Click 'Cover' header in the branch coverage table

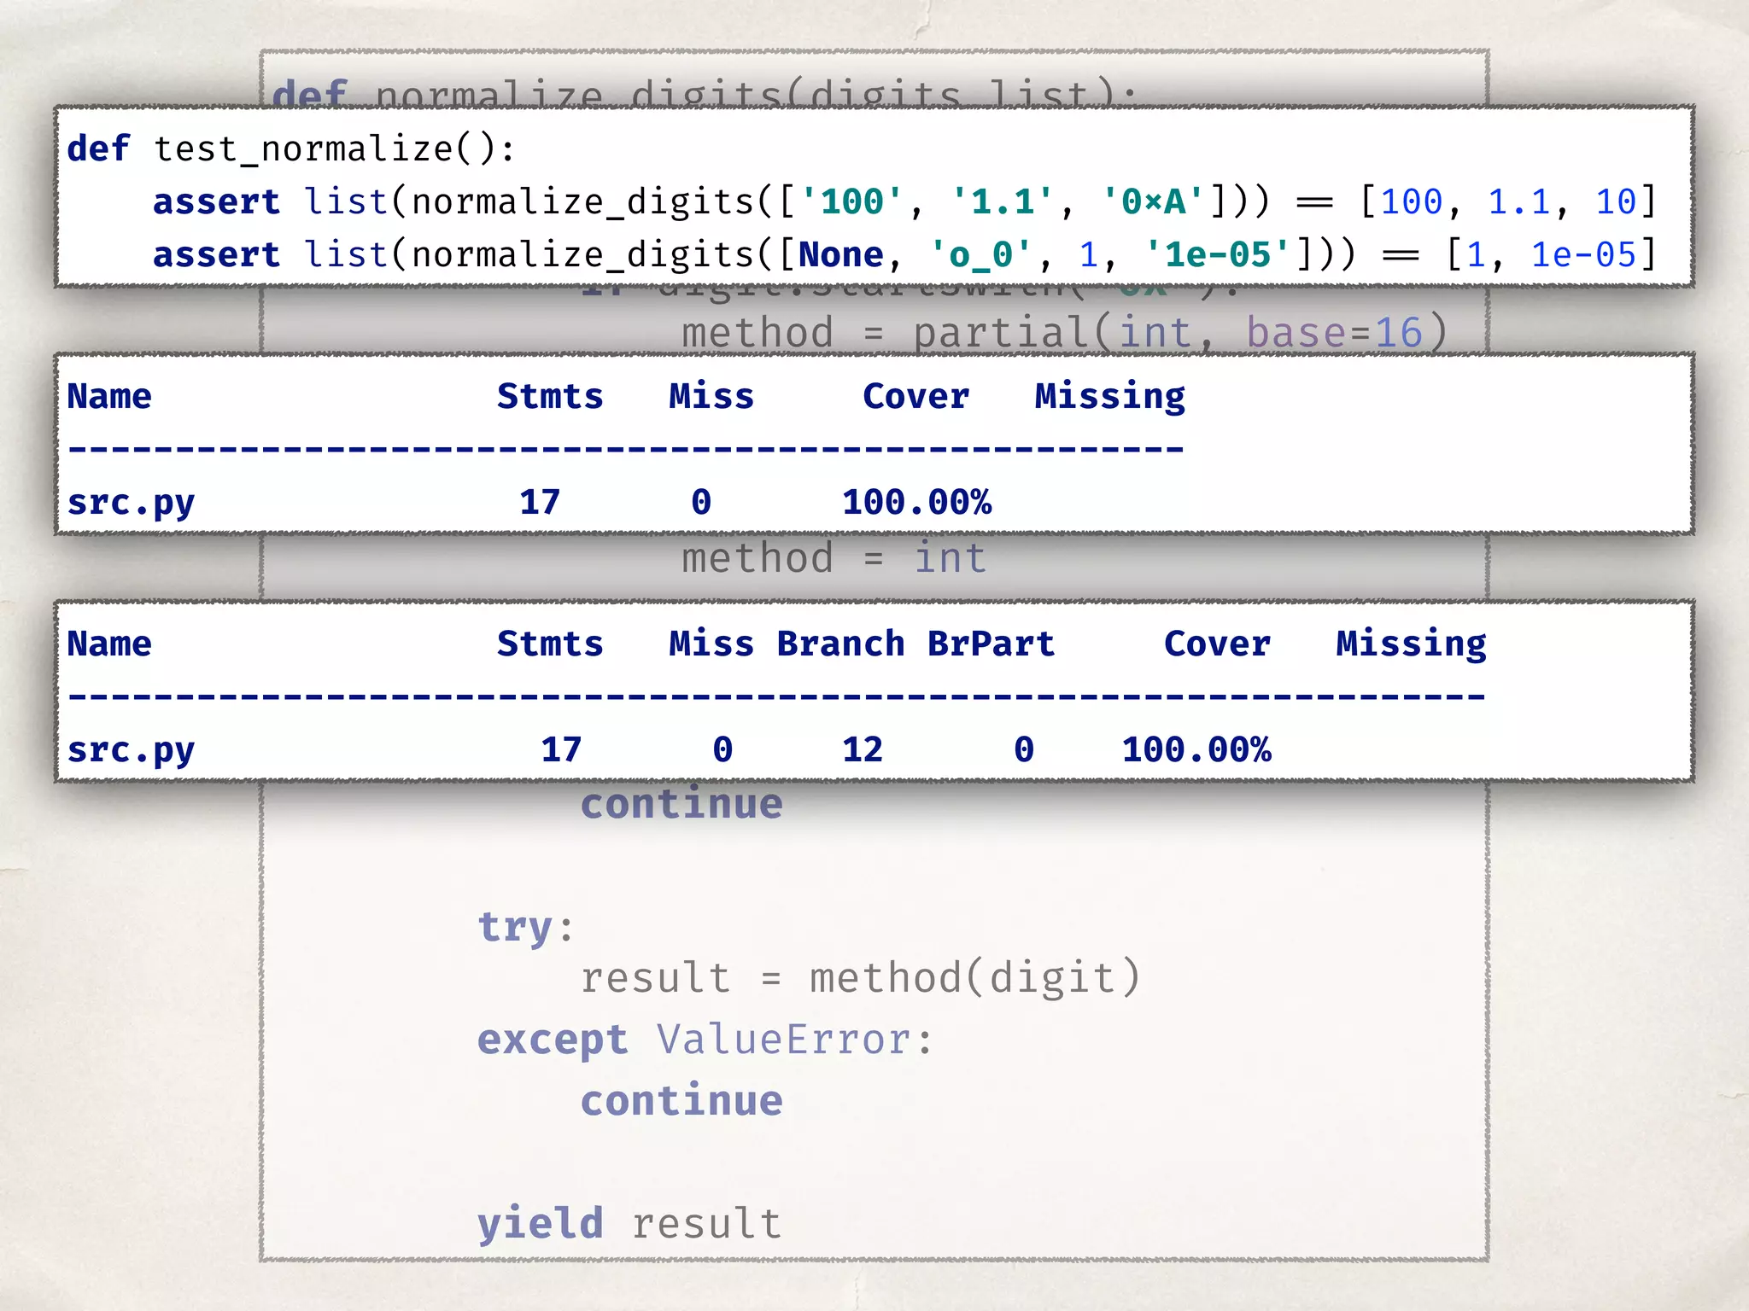1217,644
